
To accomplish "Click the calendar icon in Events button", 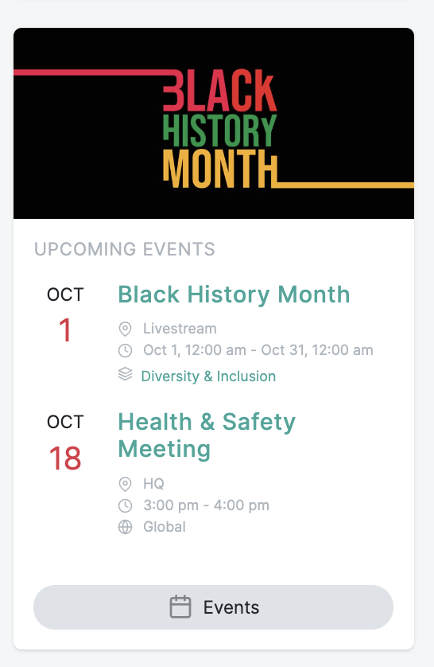I will [x=180, y=607].
